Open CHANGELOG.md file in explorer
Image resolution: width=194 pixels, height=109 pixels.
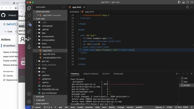tap(50, 89)
